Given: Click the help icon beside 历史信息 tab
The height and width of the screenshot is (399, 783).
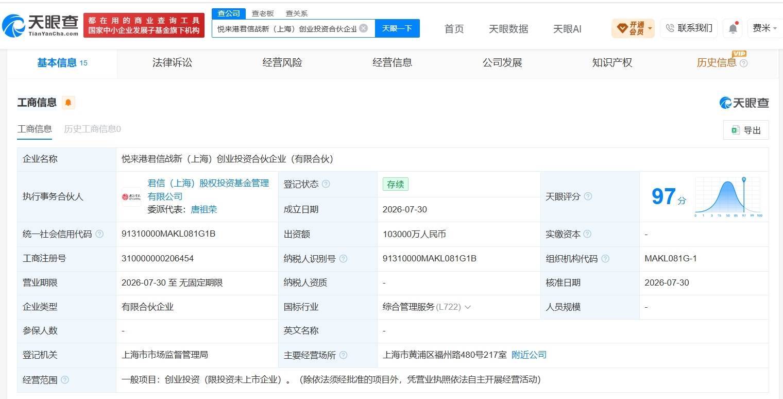Looking at the screenshot, I should pos(743,63).
